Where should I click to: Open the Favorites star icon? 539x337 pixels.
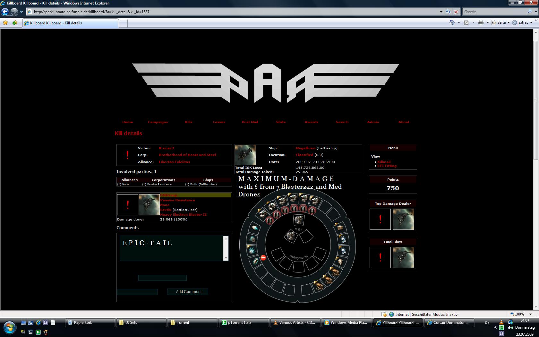click(5, 23)
